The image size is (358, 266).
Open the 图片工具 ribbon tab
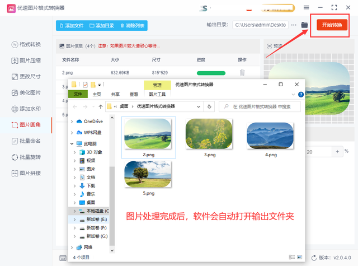157,94
